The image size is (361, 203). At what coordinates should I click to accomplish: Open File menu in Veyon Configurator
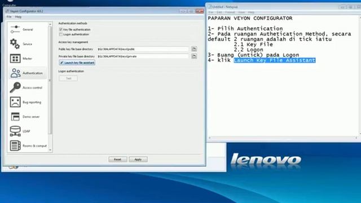coord(9,17)
